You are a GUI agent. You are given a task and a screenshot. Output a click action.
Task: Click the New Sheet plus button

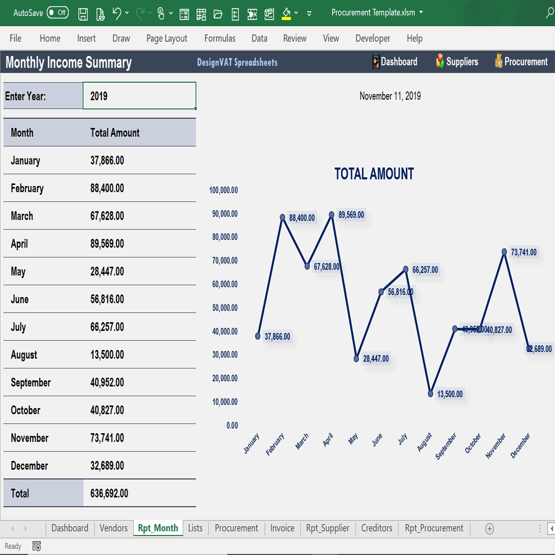coord(489,528)
